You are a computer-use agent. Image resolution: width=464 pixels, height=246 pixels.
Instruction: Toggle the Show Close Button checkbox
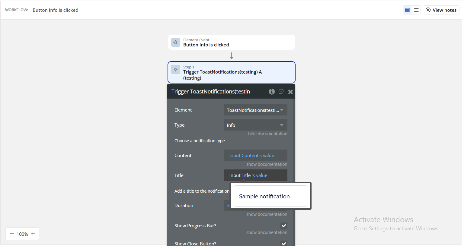tap(284, 243)
